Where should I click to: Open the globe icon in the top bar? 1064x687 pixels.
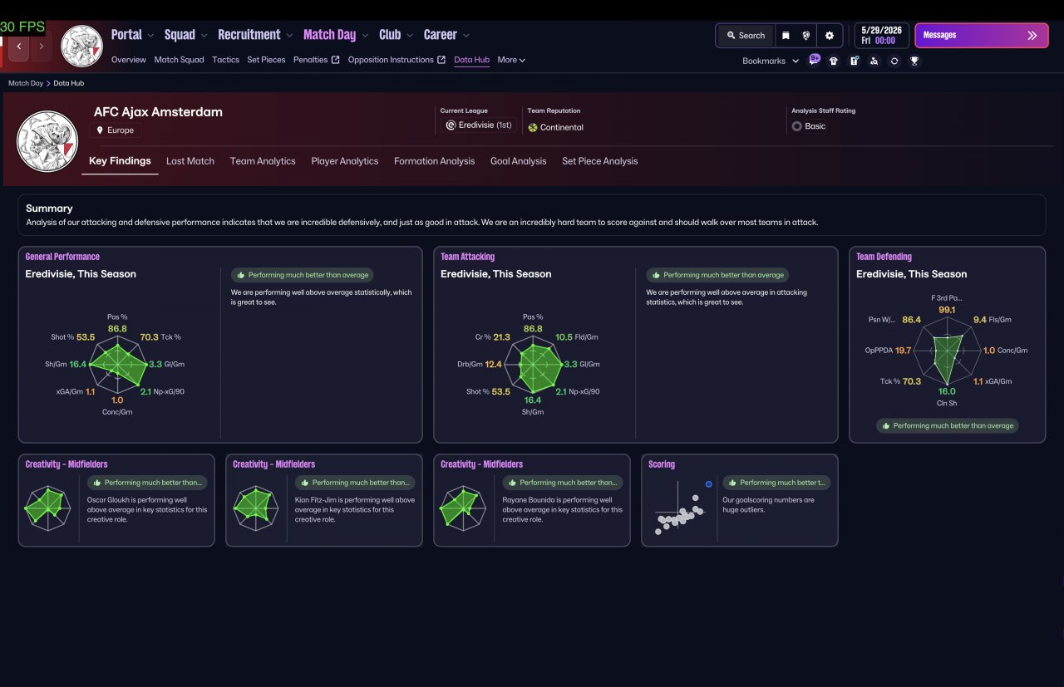click(805, 36)
